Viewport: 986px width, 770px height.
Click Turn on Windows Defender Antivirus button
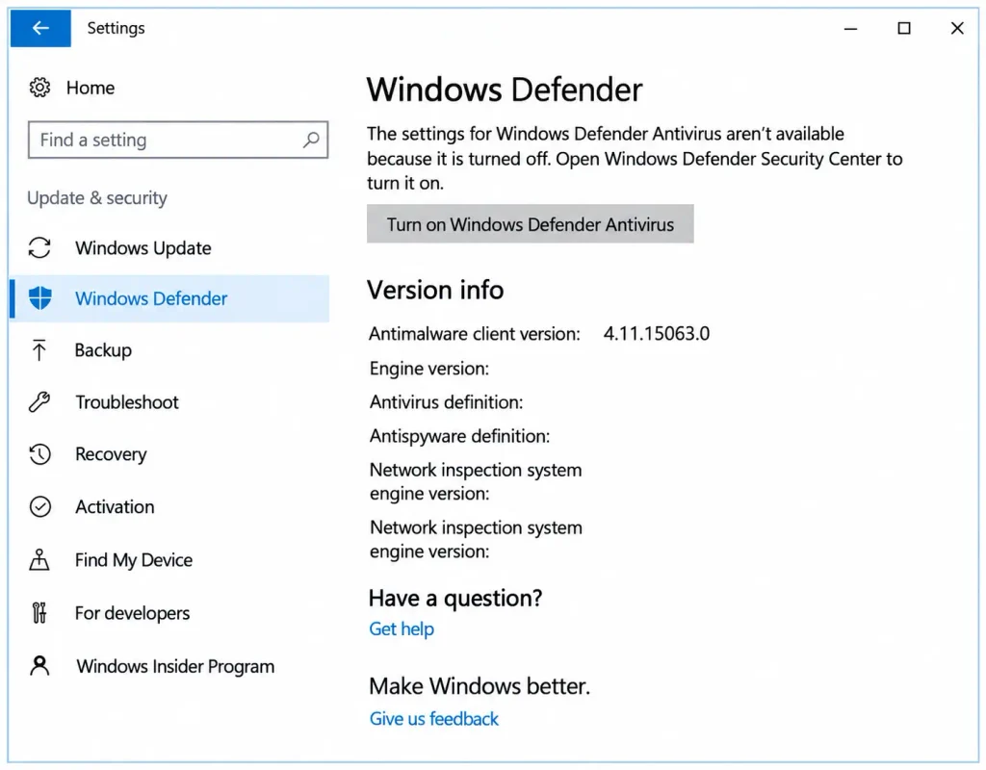pos(531,223)
